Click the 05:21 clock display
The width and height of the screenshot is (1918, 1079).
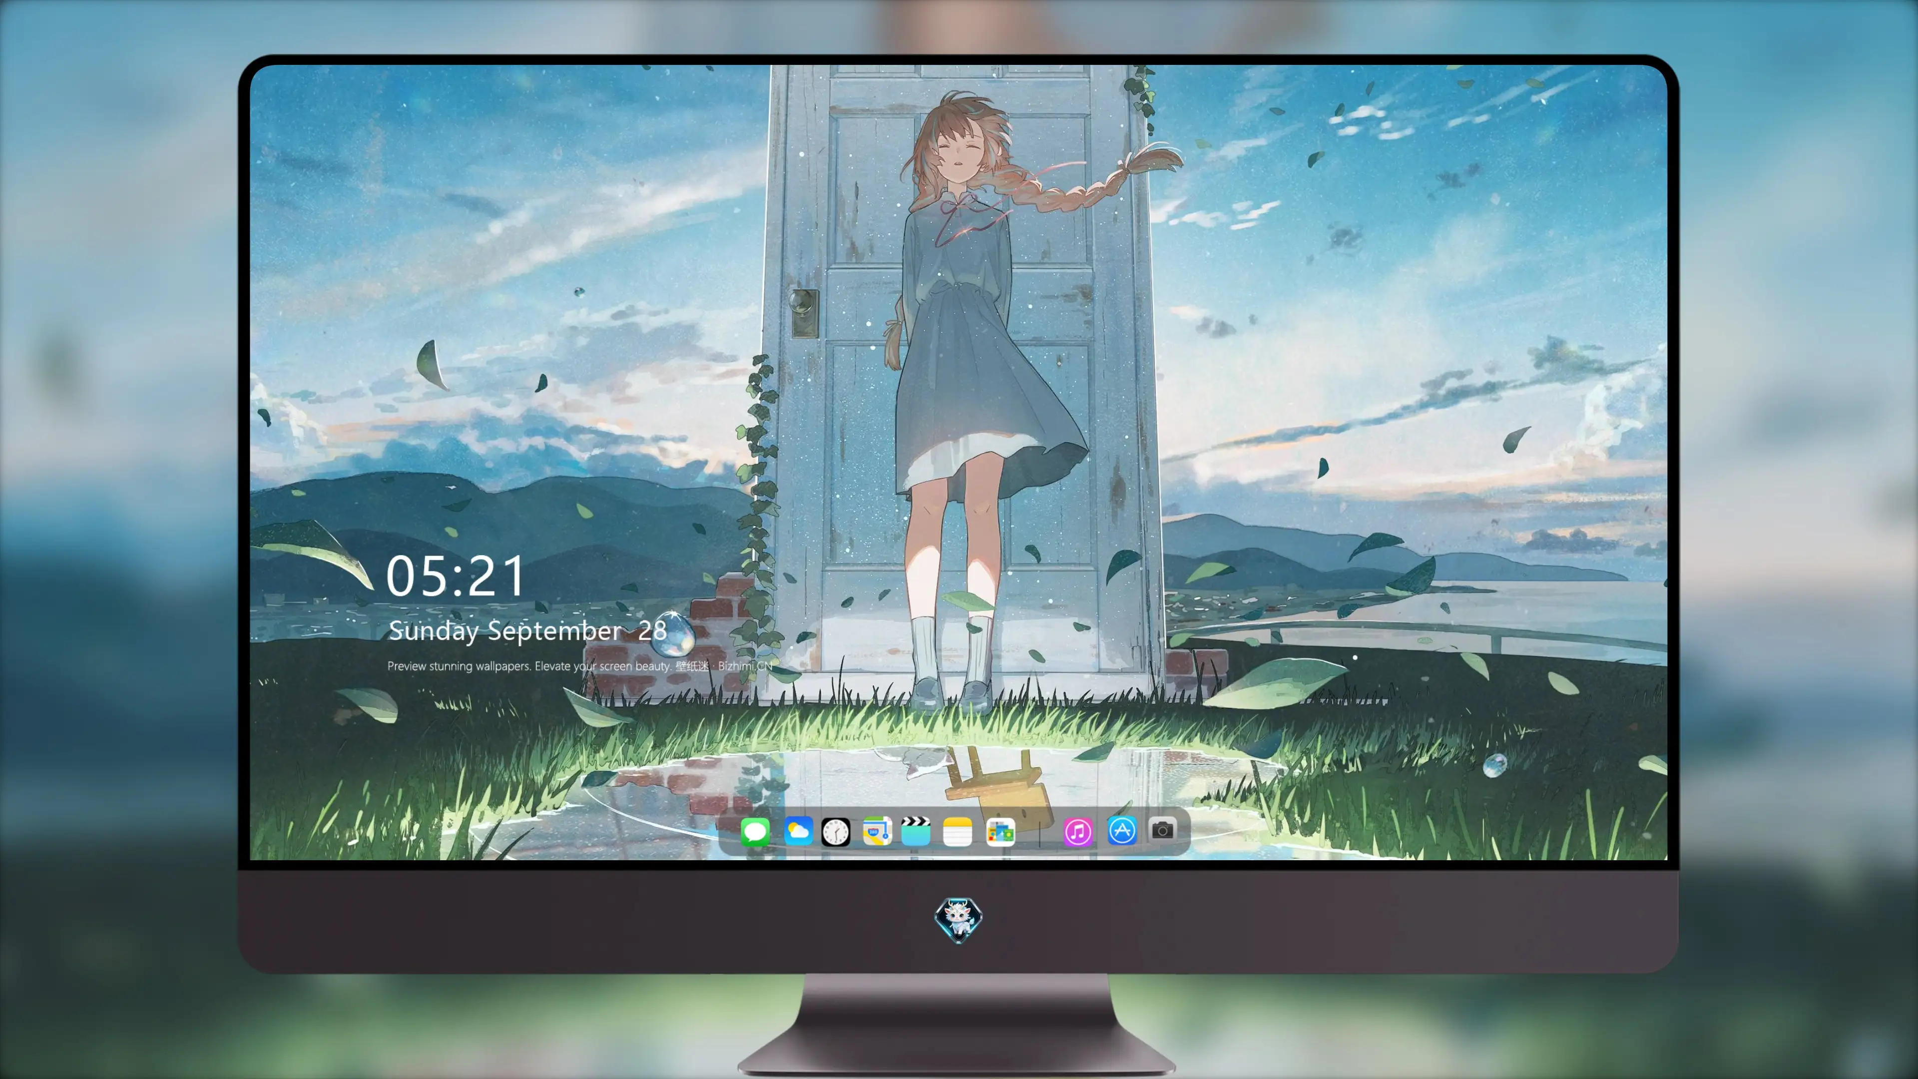click(x=456, y=576)
